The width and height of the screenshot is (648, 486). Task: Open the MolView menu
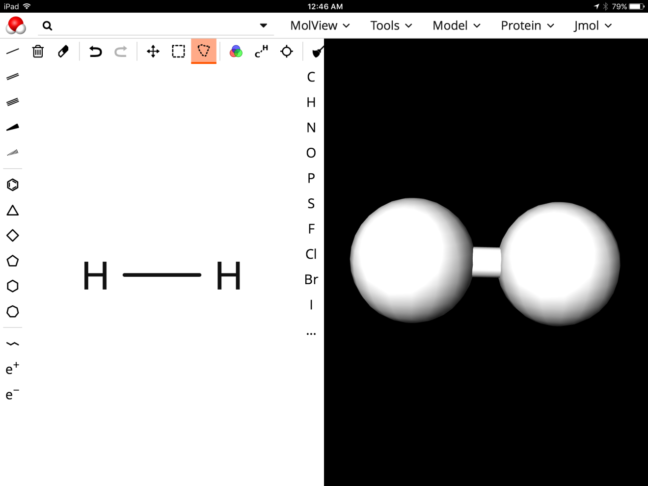pos(320,26)
